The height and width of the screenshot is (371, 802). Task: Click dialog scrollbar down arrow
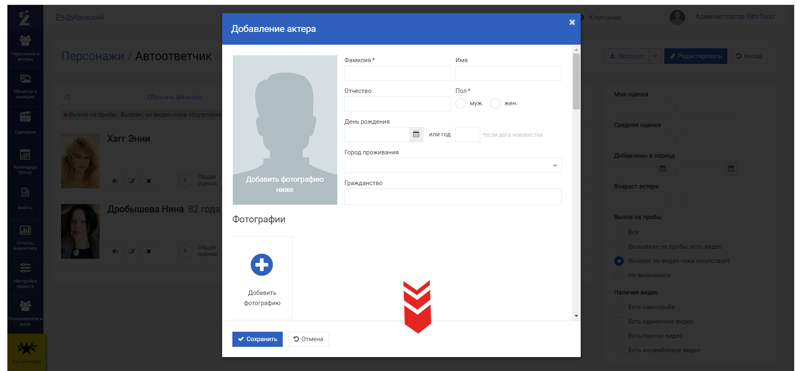tap(576, 316)
